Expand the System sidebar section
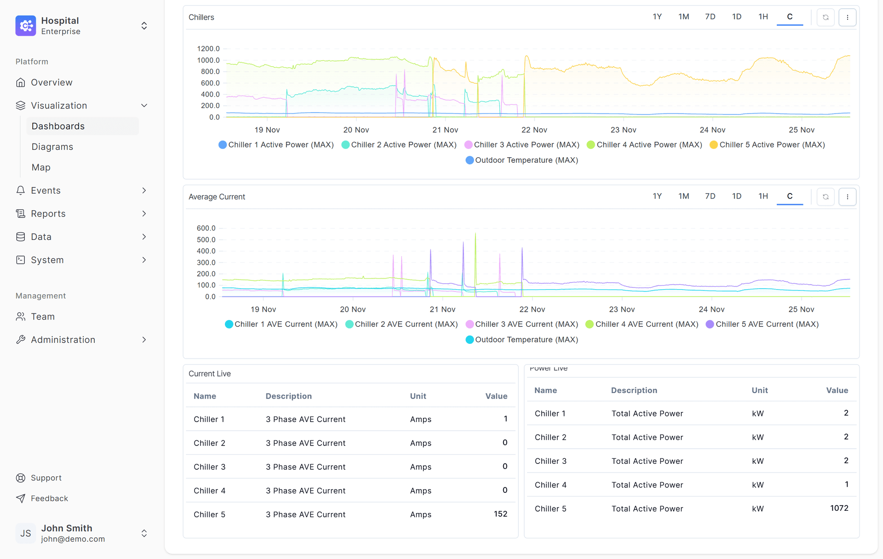This screenshot has height=559, width=883. (x=144, y=260)
